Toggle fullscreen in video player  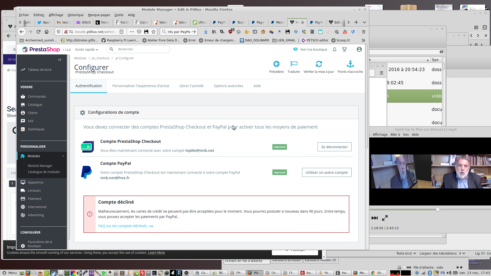(385, 218)
